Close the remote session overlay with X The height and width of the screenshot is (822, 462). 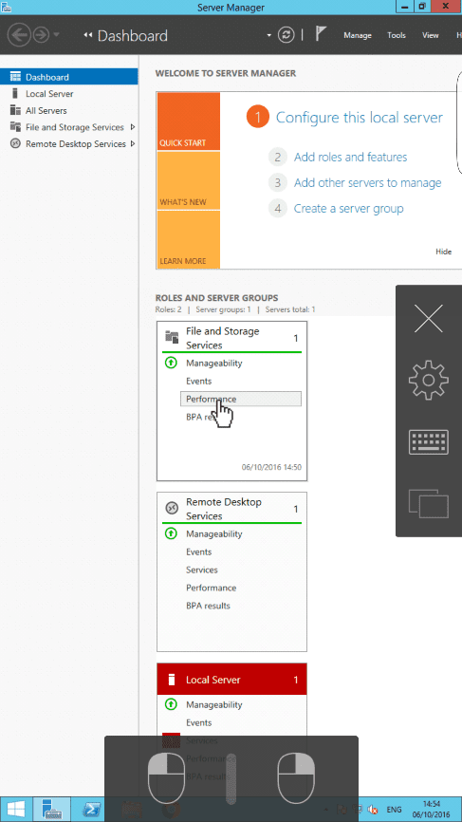click(429, 318)
